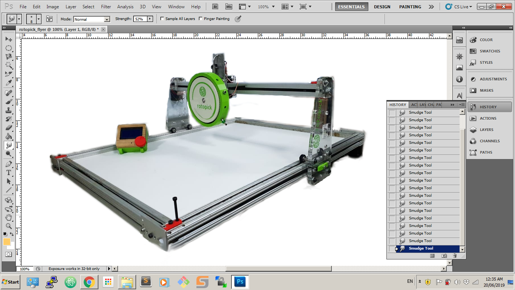Select the Polygonal Lasso tool
This screenshot has width=515, height=290.
tap(9, 57)
